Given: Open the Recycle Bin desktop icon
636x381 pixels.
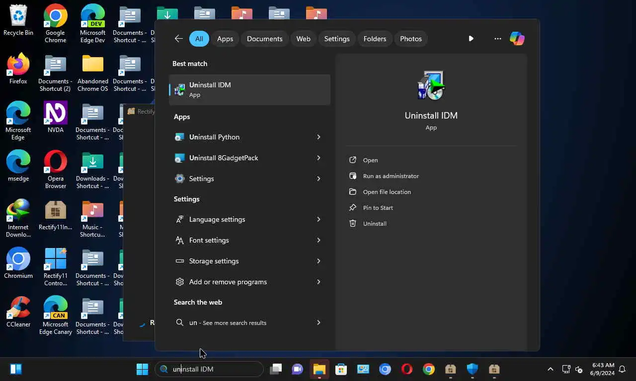Looking at the screenshot, I should click(x=18, y=21).
